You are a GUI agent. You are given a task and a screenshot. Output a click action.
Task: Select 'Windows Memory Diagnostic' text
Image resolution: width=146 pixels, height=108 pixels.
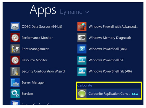[x=110, y=38]
